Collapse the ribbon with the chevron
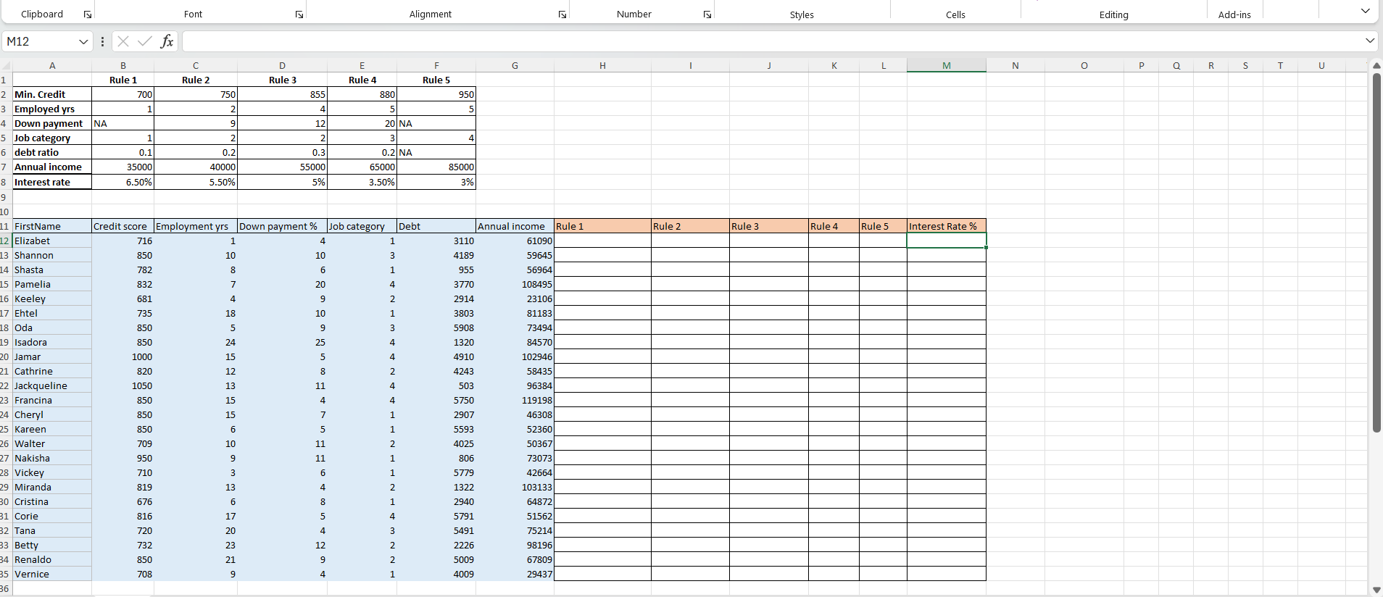Screen dimensions: 1383x597 tap(1366, 11)
